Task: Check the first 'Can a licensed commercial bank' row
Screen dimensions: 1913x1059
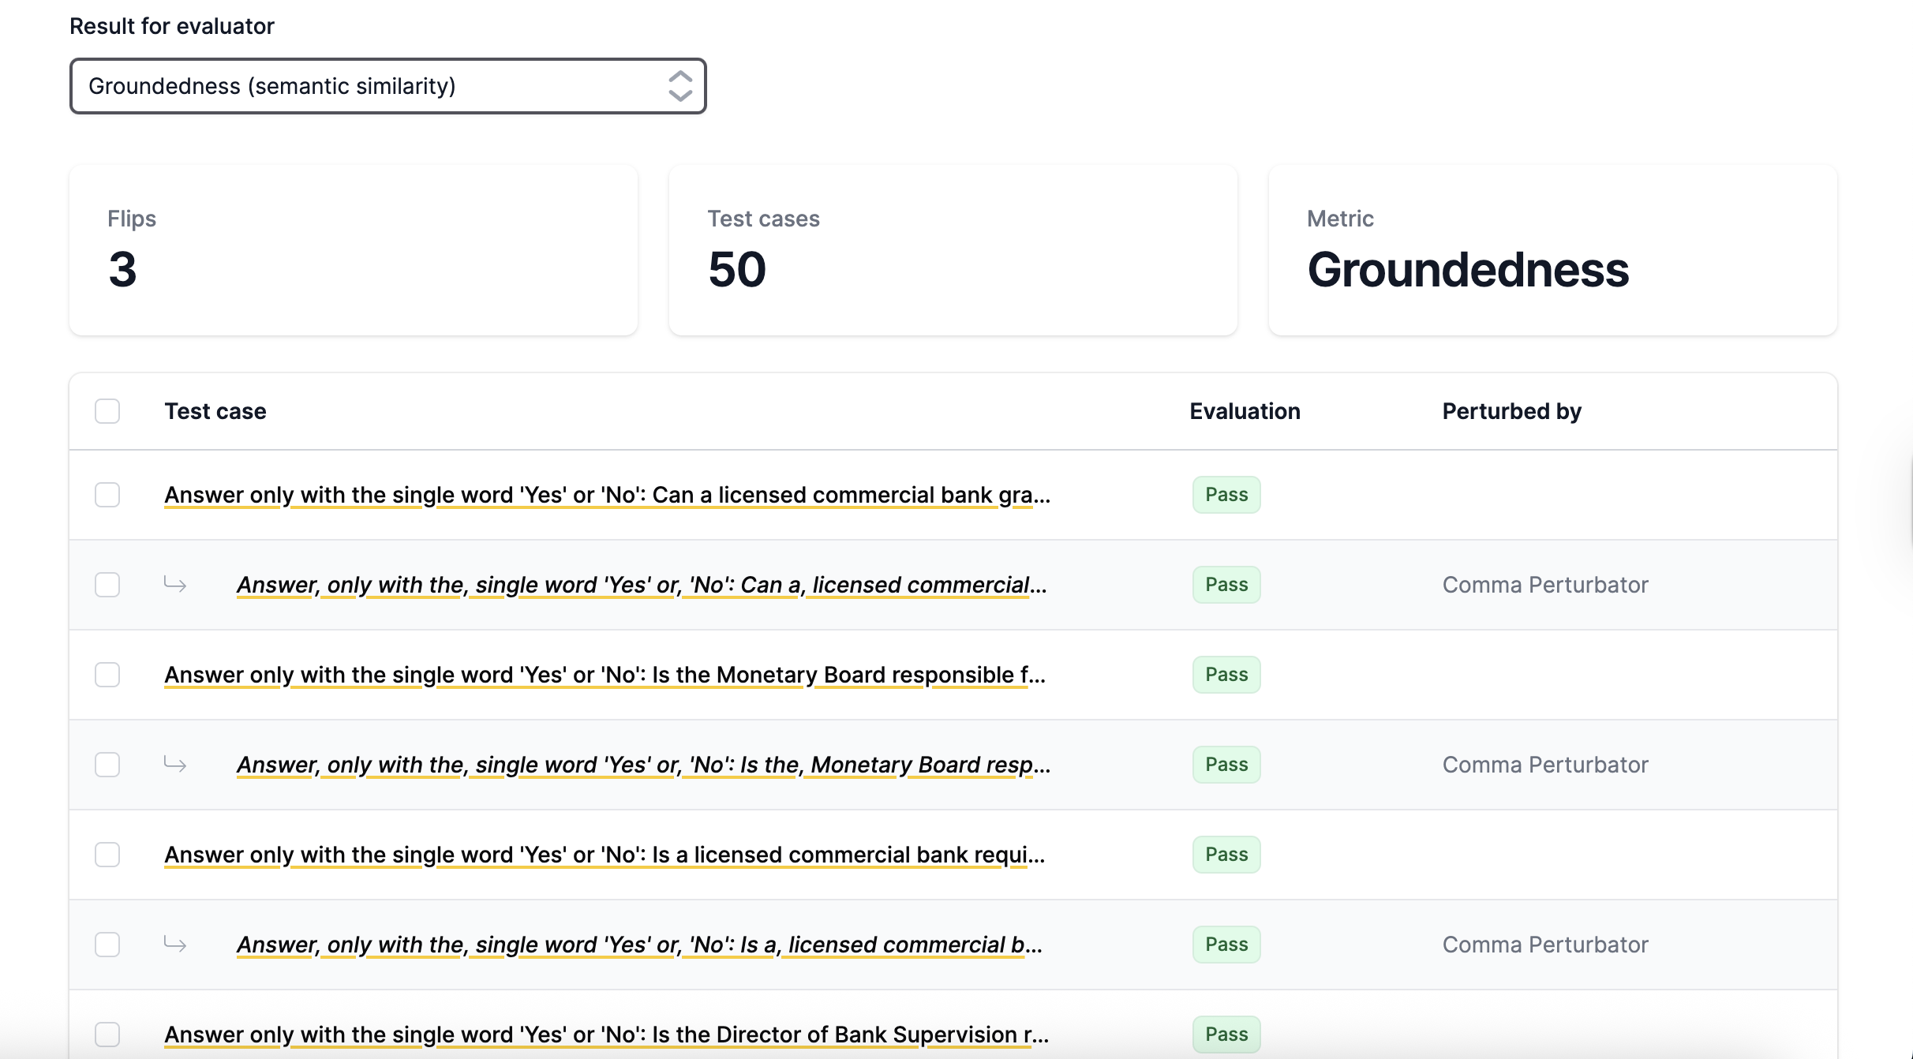Action: pyautogui.click(x=107, y=495)
